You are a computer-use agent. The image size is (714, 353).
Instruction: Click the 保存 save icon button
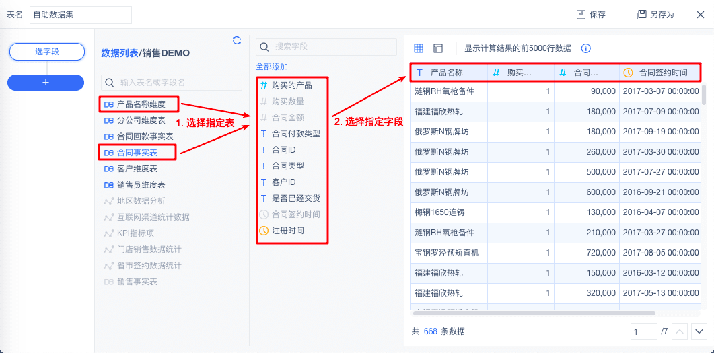tap(591, 15)
